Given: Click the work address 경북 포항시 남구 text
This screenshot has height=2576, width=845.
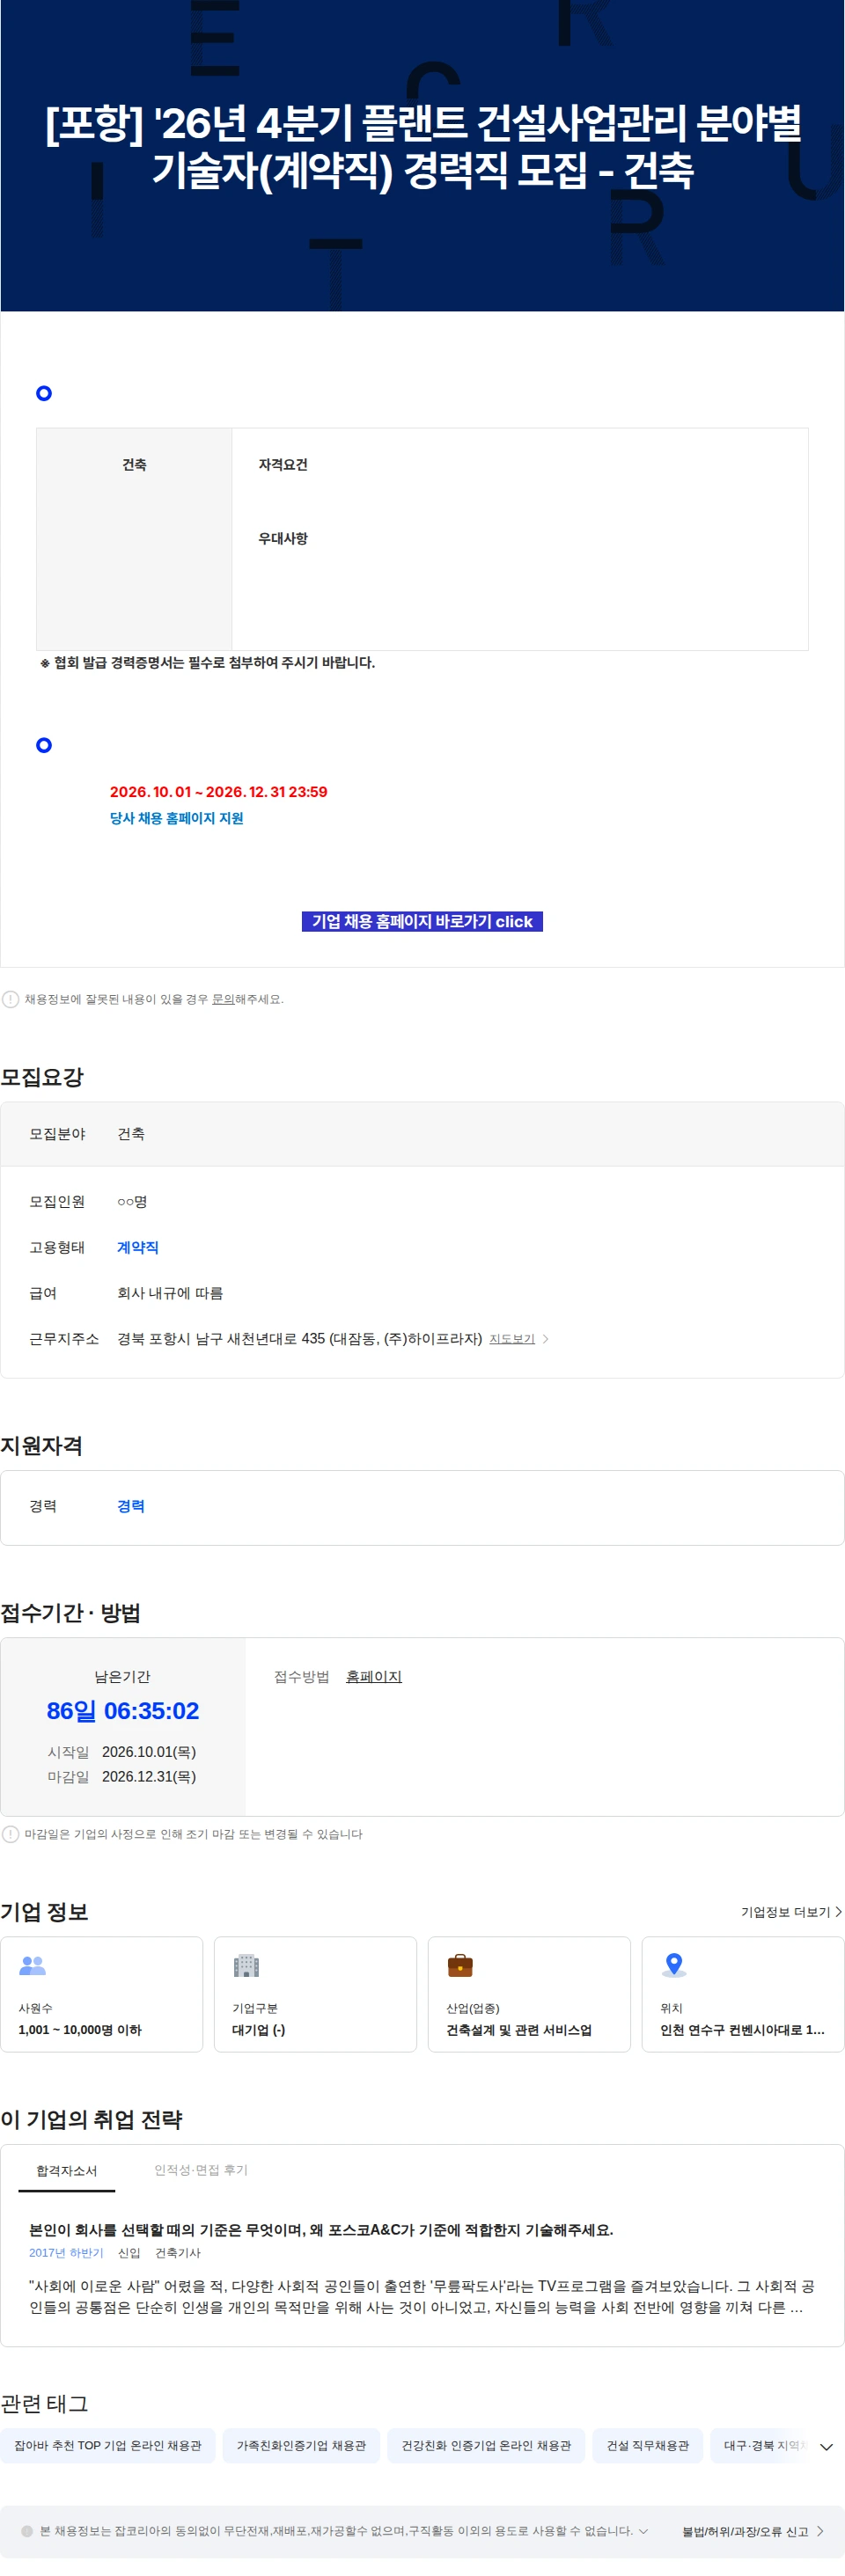Looking at the screenshot, I should click(300, 1338).
